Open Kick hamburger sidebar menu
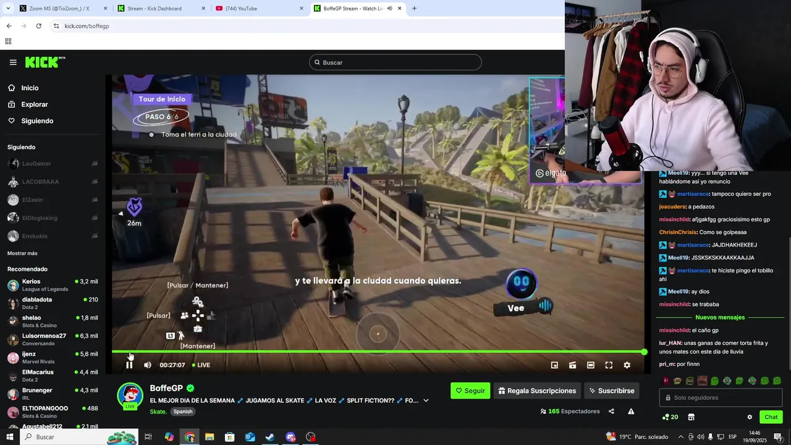Image resolution: width=791 pixels, height=445 pixels. [x=13, y=62]
